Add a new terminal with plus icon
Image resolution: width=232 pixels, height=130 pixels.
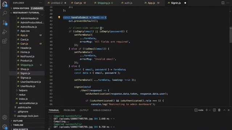207,110
